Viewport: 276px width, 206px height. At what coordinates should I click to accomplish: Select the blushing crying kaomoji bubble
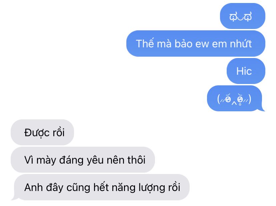[x=234, y=98]
